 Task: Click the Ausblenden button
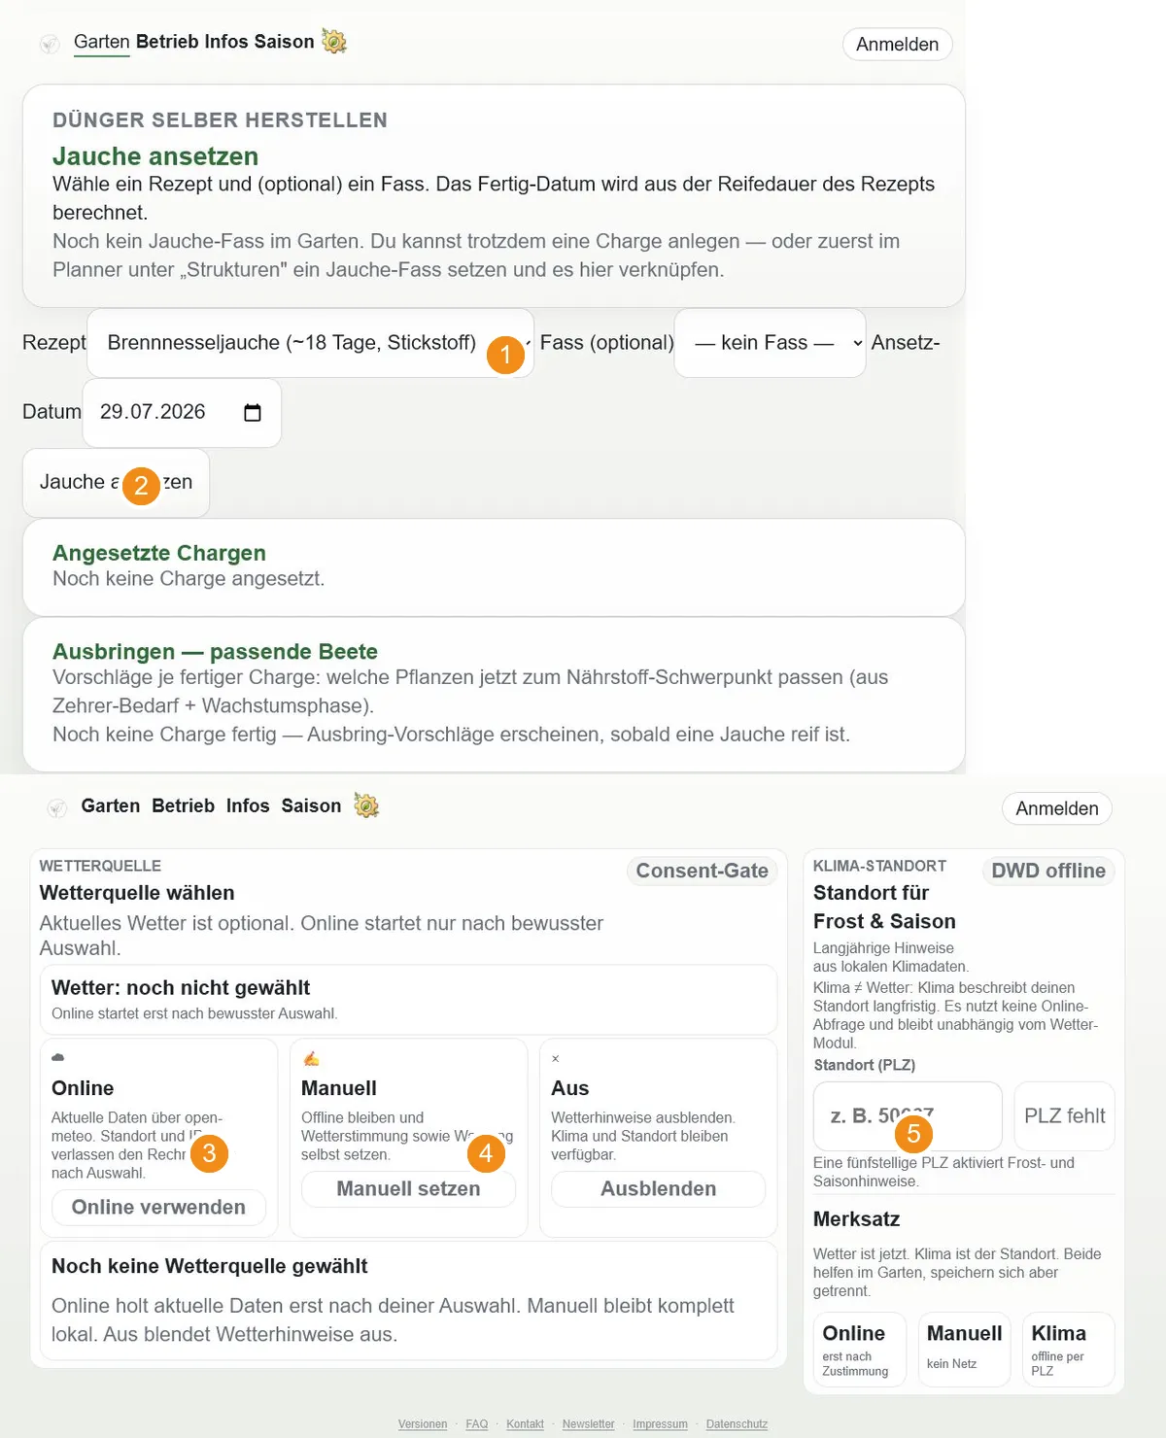(658, 1188)
